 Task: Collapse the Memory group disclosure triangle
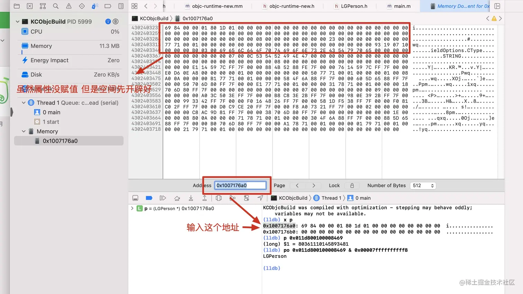click(x=24, y=131)
